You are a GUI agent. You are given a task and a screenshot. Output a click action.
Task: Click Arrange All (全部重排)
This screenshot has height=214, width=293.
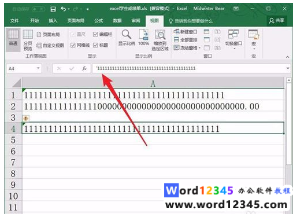[186, 40]
